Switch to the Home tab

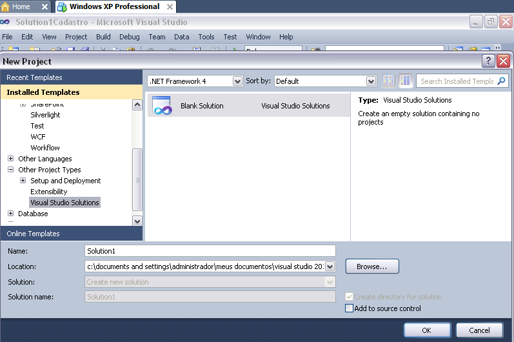coord(25,6)
